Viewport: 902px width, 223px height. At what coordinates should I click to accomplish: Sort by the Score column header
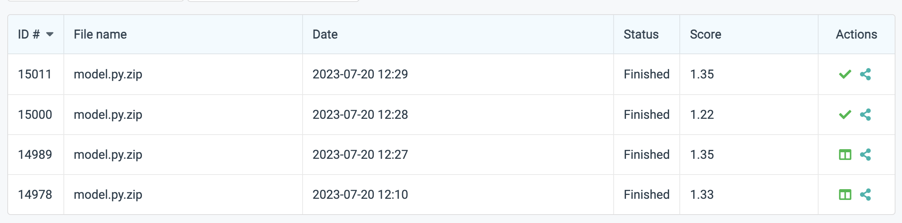tap(705, 34)
